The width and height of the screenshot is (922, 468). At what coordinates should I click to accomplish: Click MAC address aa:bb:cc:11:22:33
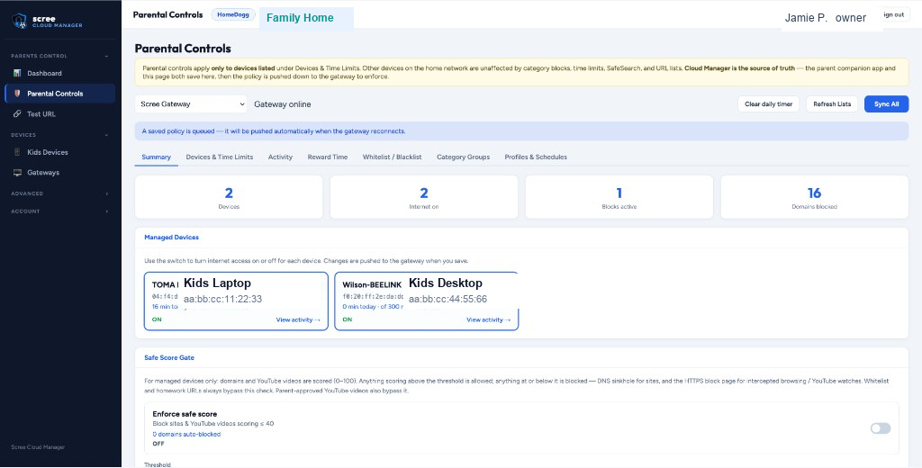(x=223, y=300)
